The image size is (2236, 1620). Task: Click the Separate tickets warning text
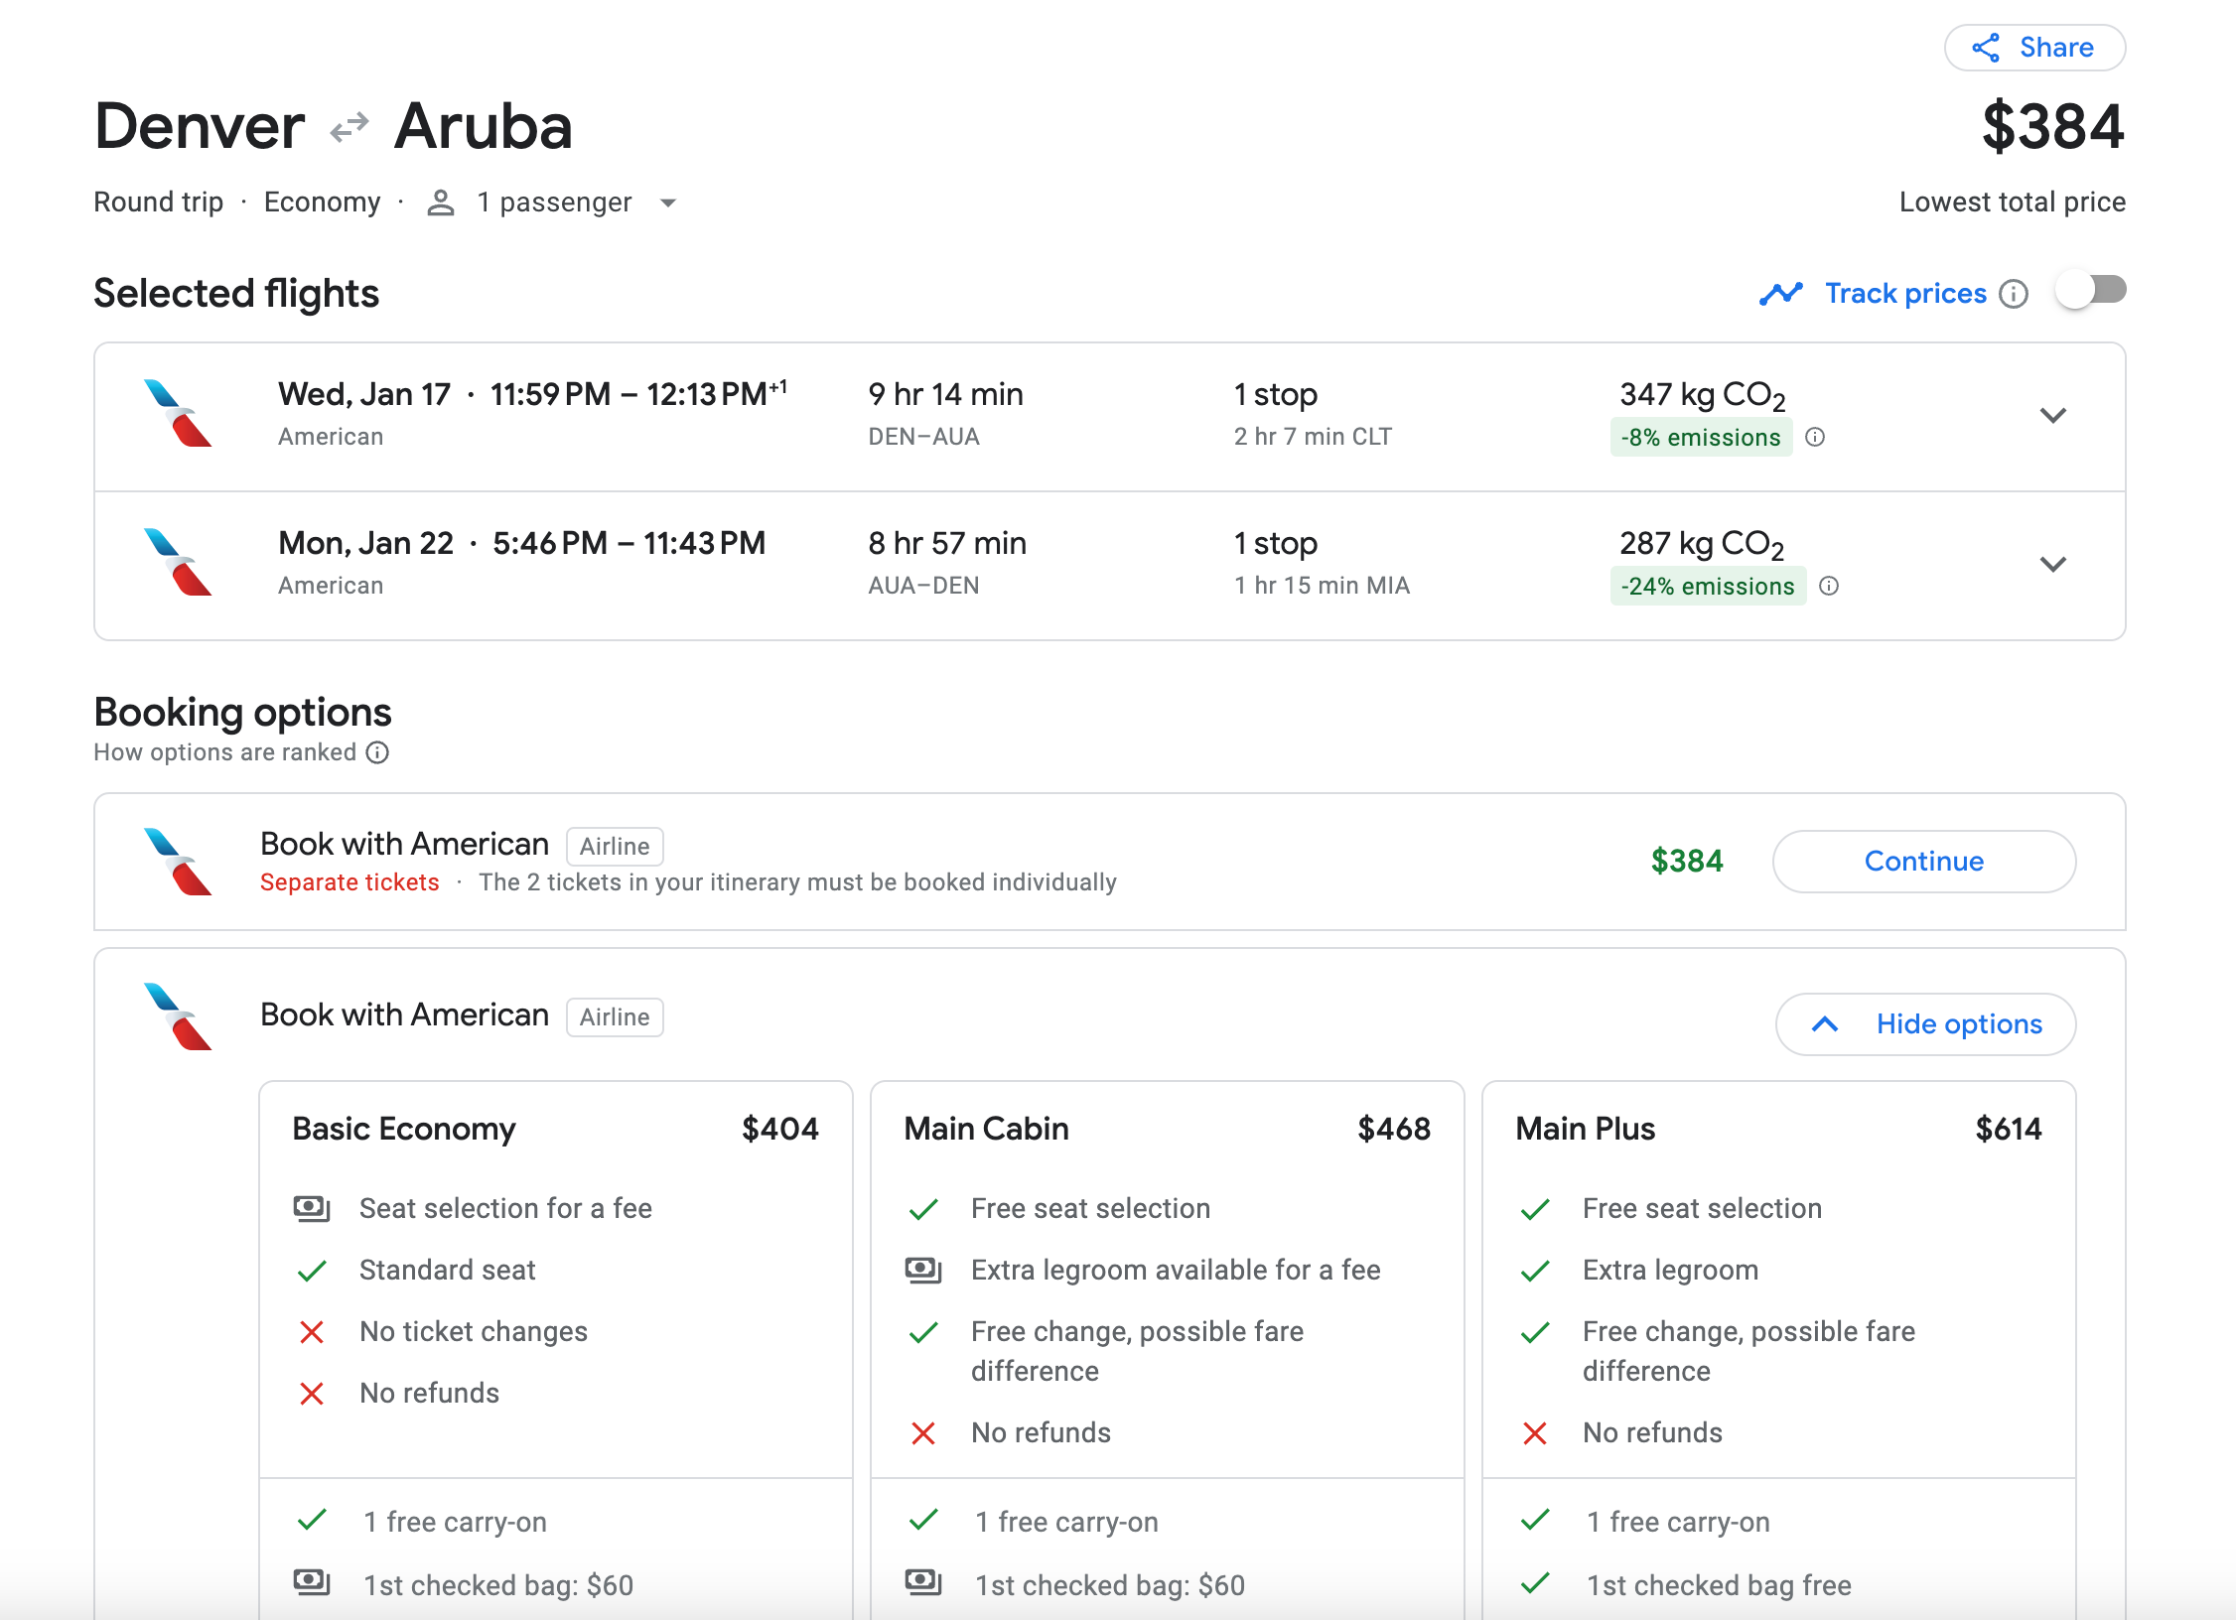pyautogui.click(x=349, y=881)
